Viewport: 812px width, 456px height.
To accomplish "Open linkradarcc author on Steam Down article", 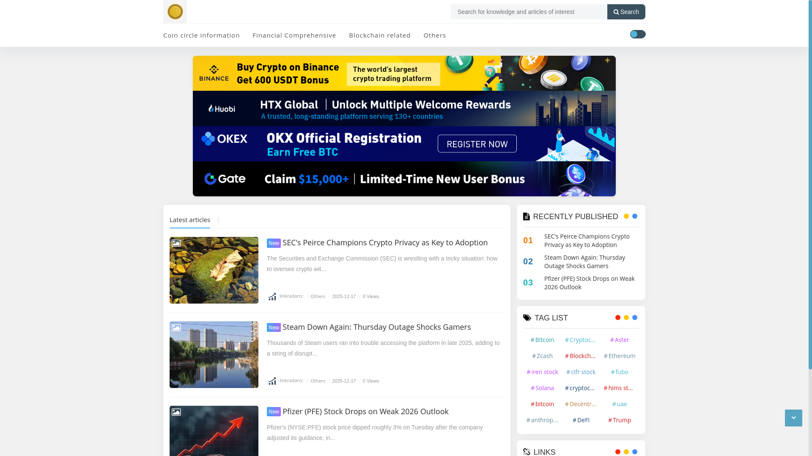I will coord(291,380).
